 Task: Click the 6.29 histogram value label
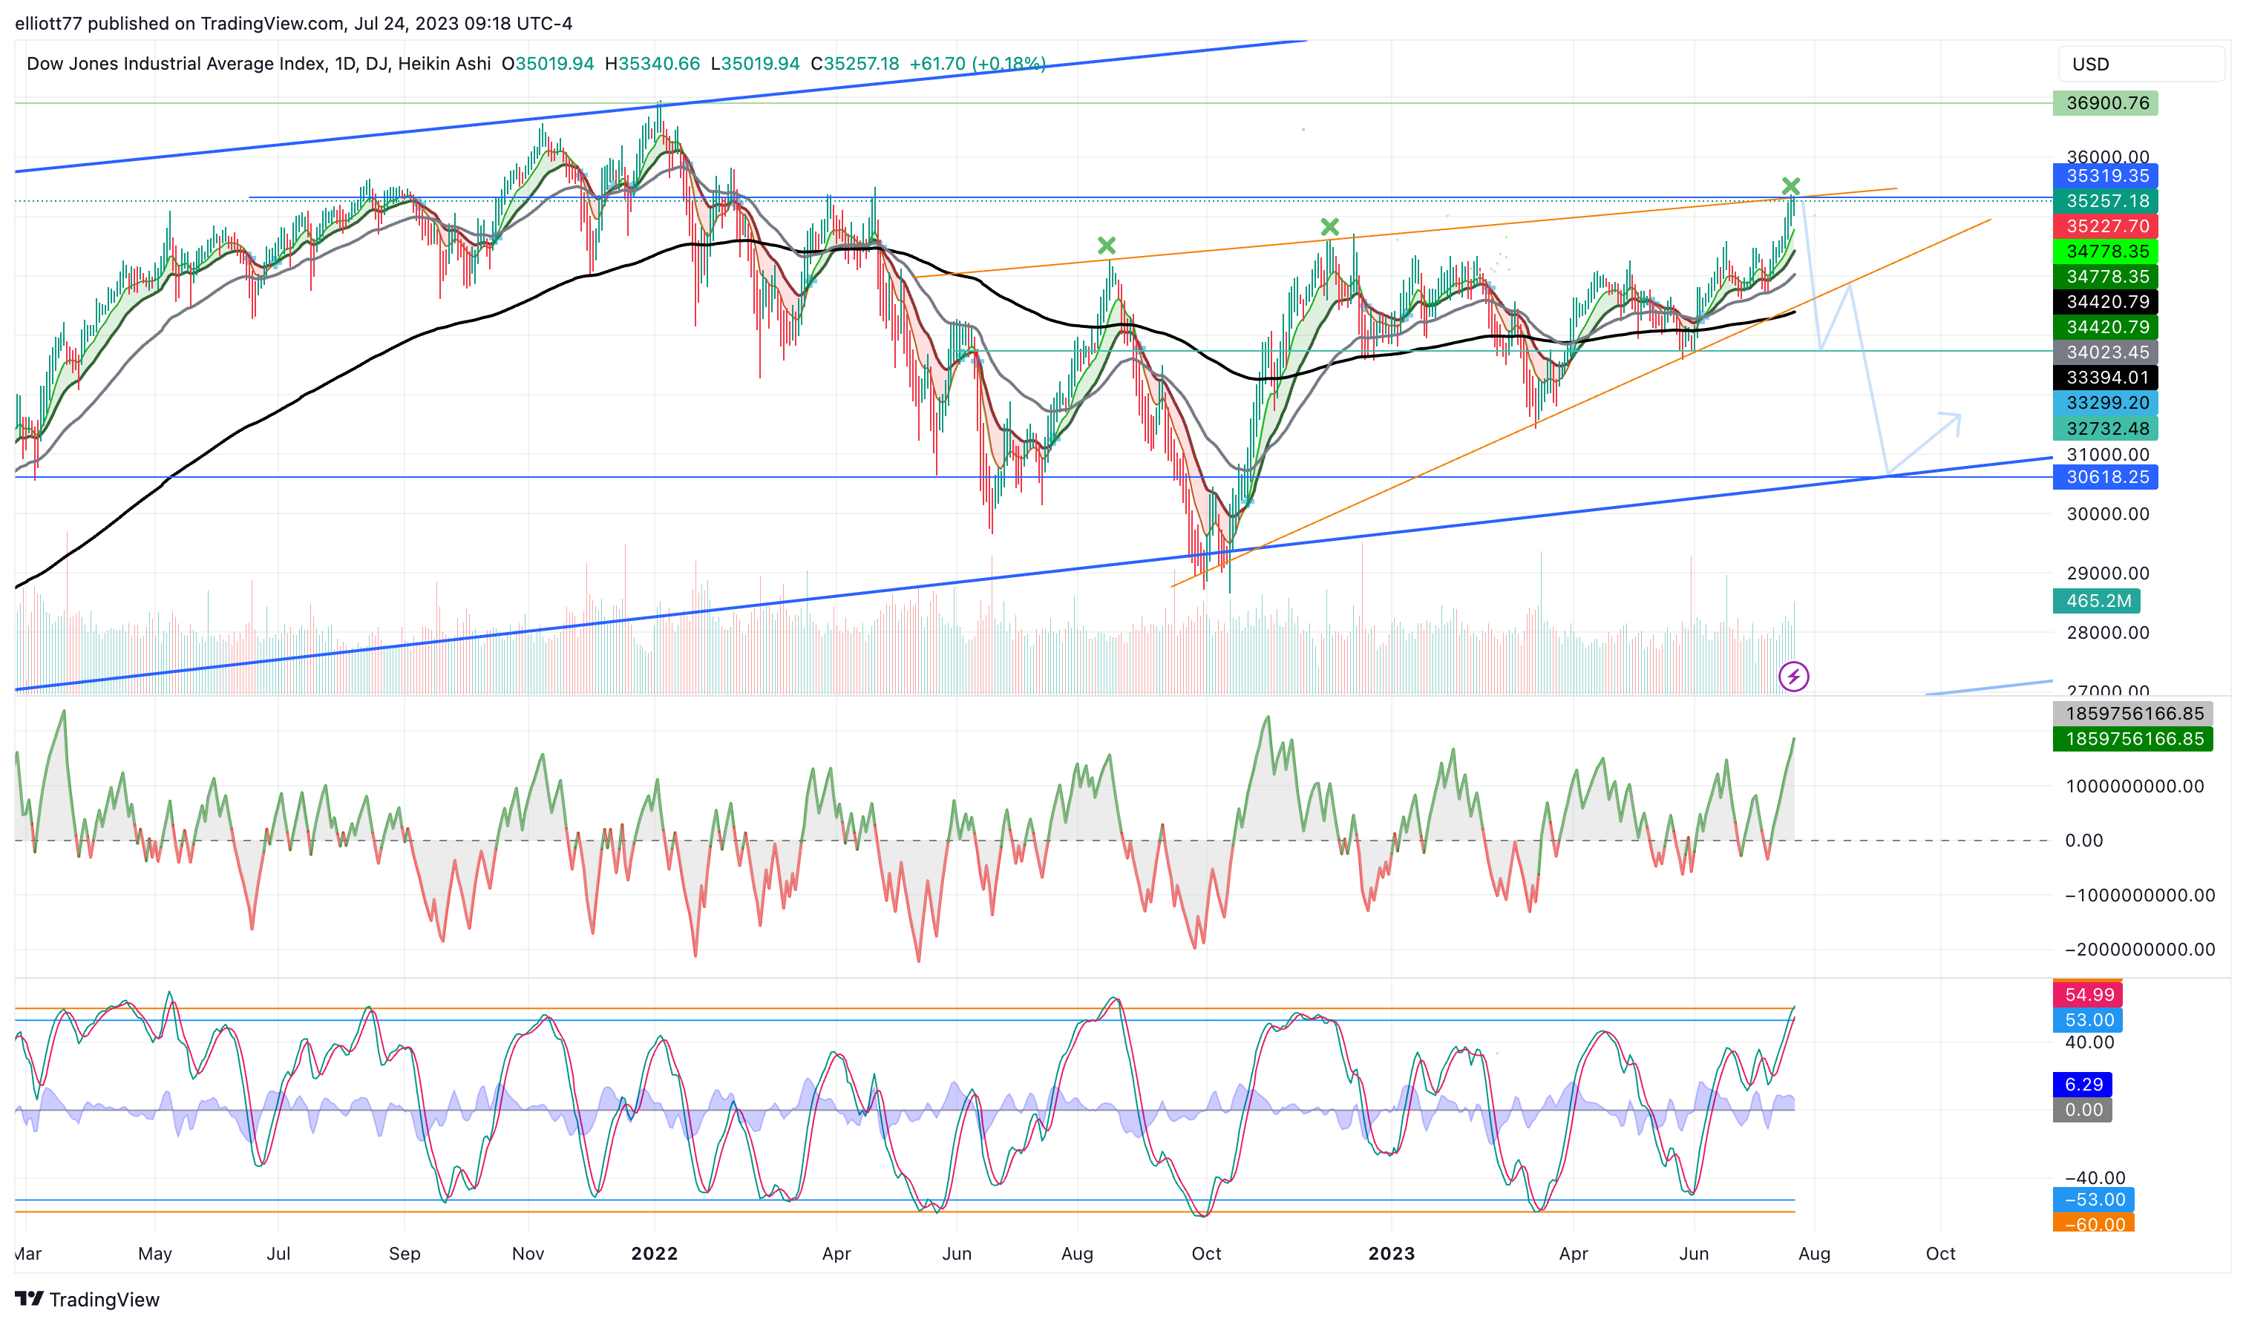2082,1084
